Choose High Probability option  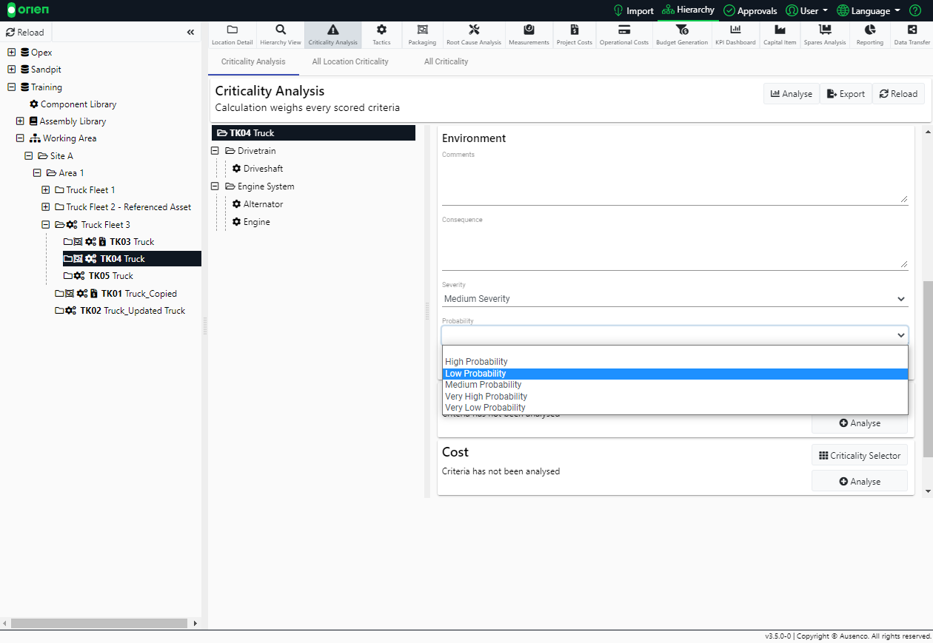tap(675, 362)
